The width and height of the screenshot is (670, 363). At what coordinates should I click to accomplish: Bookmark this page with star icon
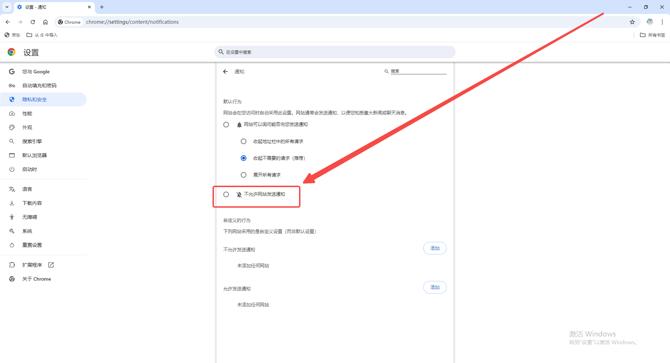click(632, 22)
